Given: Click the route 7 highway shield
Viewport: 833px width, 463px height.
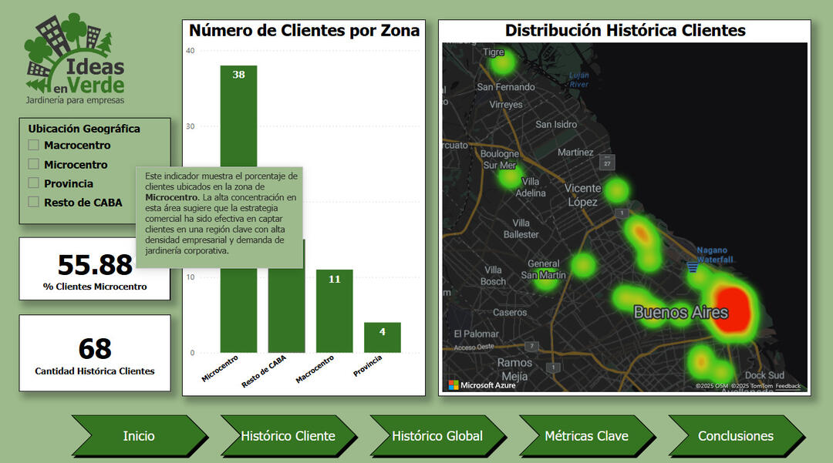Looking at the screenshot, I should coord(531,346).
